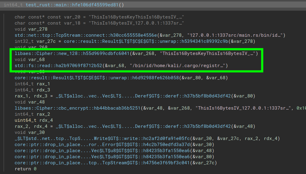Select the return 0 statement
Viewport: 306px width, 174px height.
(x=26, y=169)
